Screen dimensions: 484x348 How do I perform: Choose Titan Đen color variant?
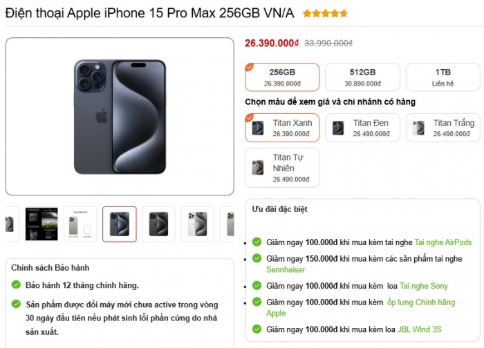tap(362, 128)
